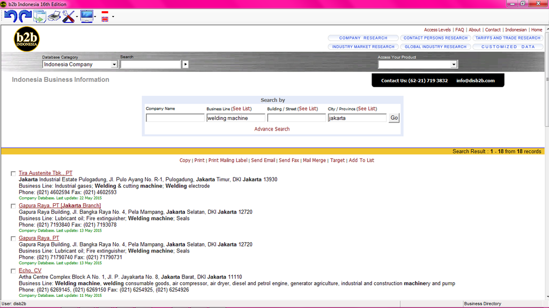Focus the Building / Street input field
The width and height of the screenshot is (549, 308).
[x=296, y=118]
